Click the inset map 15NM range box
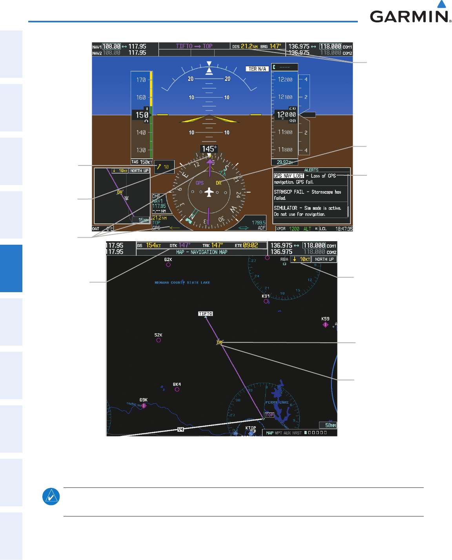The height and width of the screenshot is (560, 452). (141, 220)
